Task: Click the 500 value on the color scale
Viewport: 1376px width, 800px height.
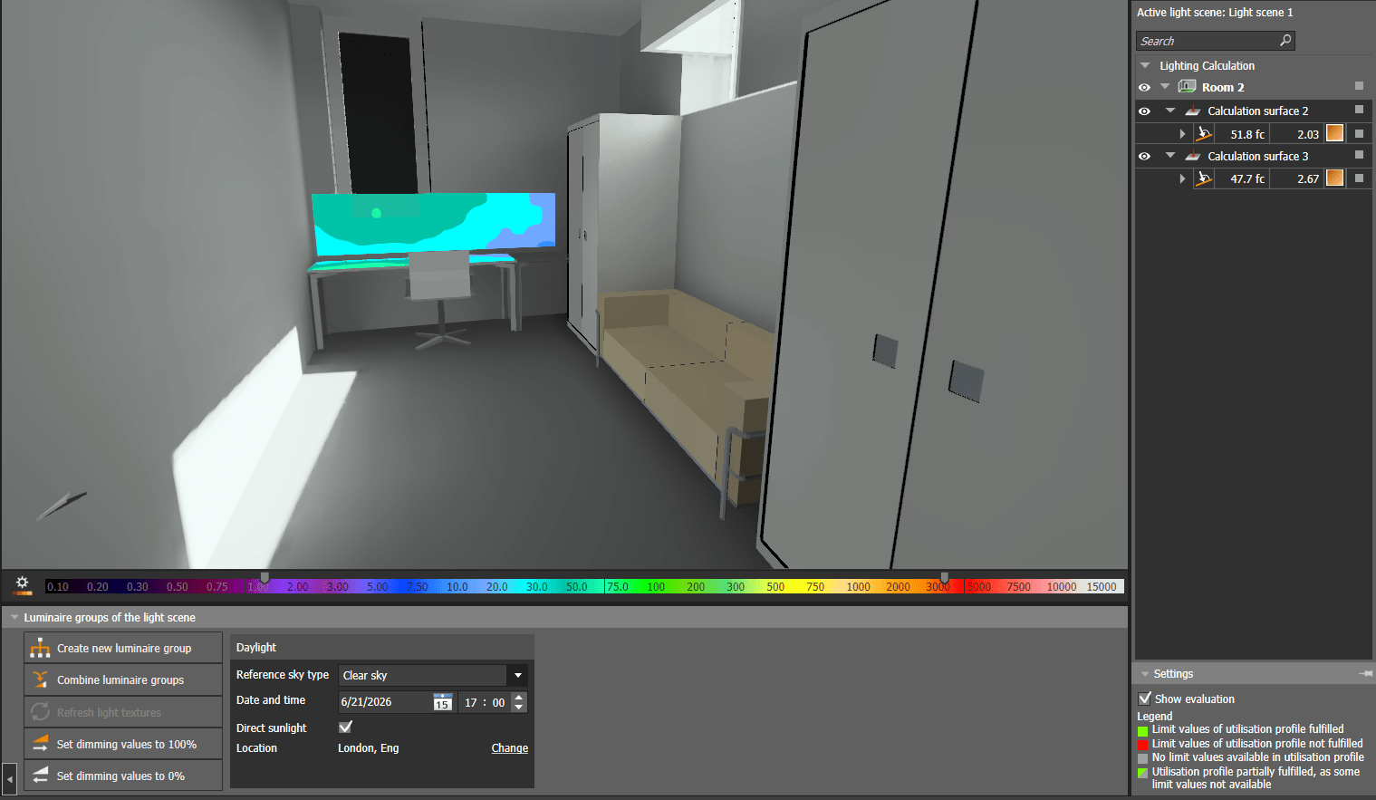Action: click(775, 586)
